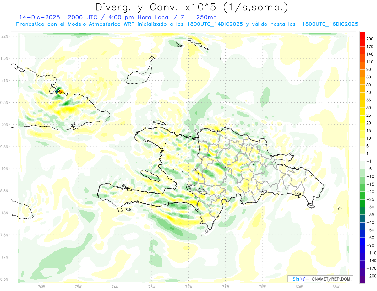Click the '69W' longitude label
Viewport: 377px width, 291px height.
pos(299,287)
